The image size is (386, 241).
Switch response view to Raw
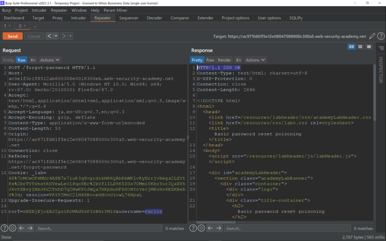point(210,60)
